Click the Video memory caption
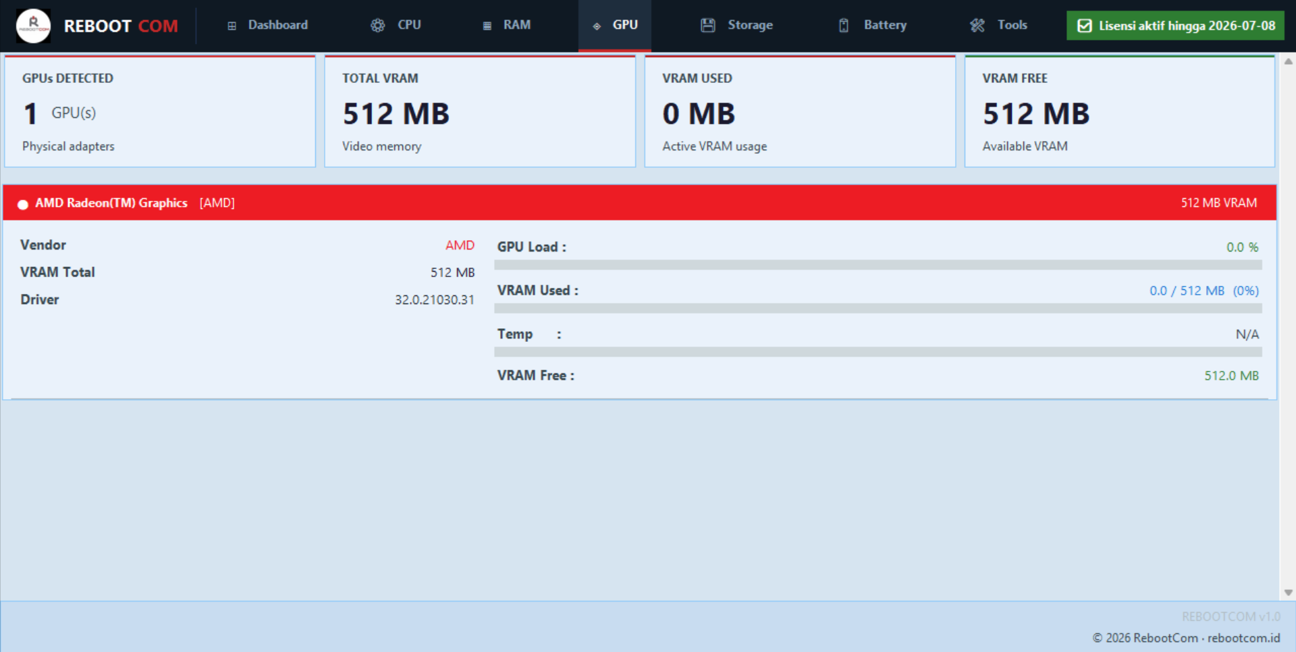This screenshot has height=652, width=1296. pyautogui.click(x=381, y=146)
